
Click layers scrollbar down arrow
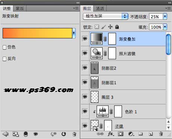[168, 127]
